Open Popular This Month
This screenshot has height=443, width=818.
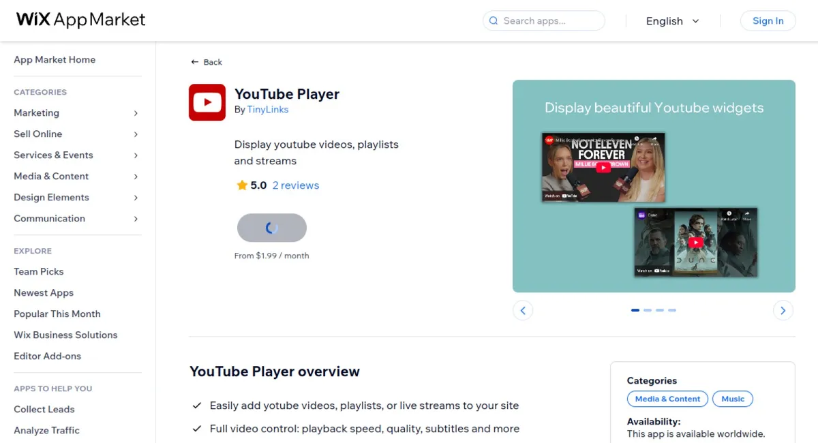(x=57, y=314)
